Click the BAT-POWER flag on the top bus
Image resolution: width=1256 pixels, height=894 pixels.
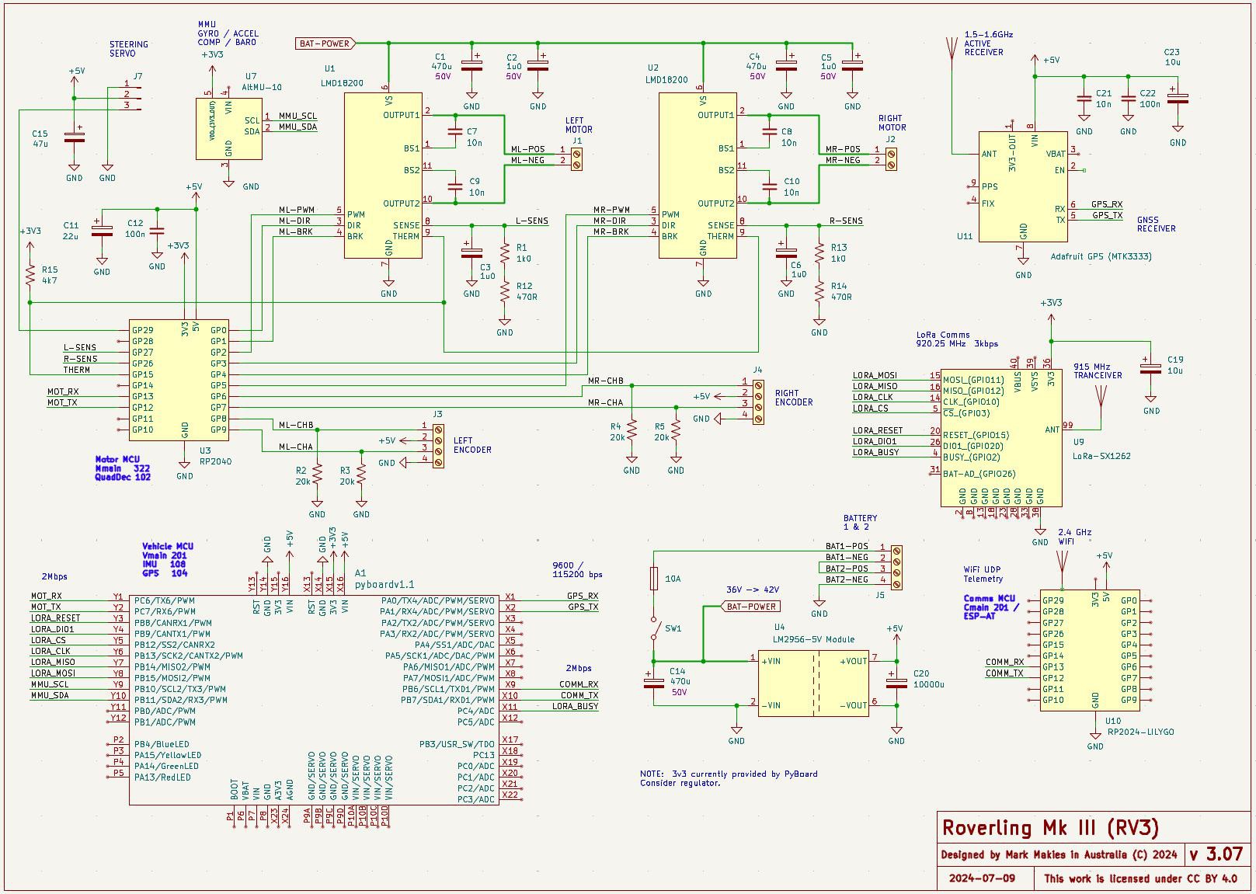[325, 43]
